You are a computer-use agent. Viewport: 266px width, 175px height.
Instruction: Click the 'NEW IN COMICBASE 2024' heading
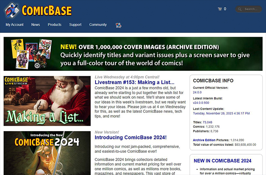pyautogui.click(x=222, y=161)
